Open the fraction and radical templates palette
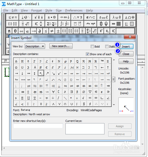 (x=25, y=24)
